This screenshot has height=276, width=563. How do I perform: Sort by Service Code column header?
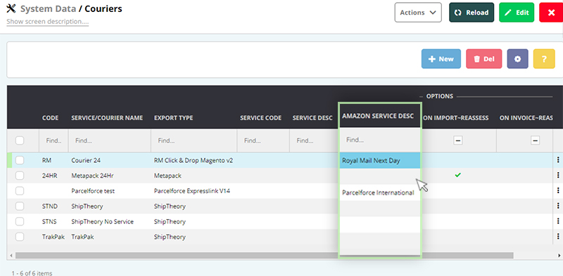point(260,118)
